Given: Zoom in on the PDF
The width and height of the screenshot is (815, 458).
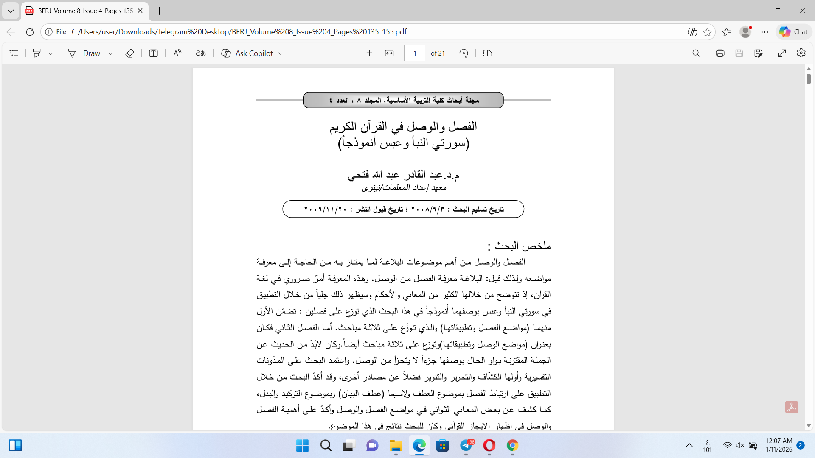Looking at the screenshot, I should 369,53.
